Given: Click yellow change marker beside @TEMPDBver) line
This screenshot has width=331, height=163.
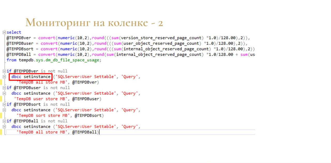Looking at the screenshot, I should coord(1,82).
